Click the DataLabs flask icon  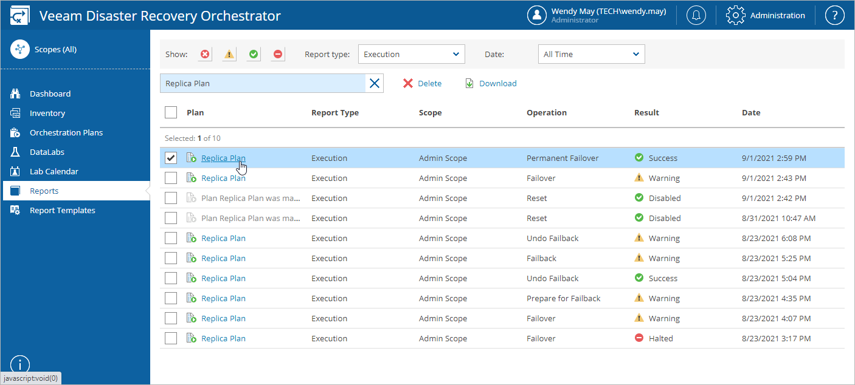16,152
